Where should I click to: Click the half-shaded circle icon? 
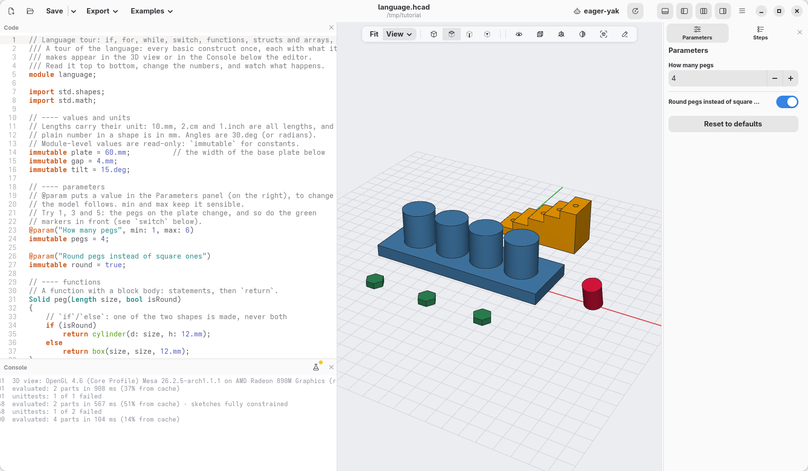coord(582,34)
